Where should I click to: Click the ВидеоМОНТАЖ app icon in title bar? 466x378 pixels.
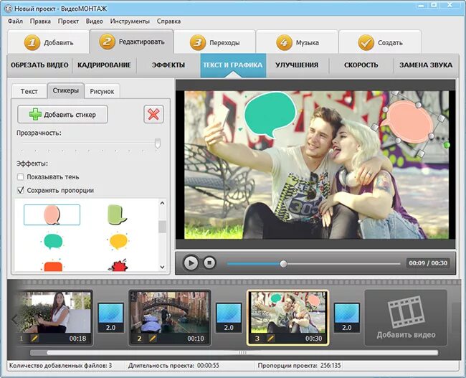coord(8,9)
